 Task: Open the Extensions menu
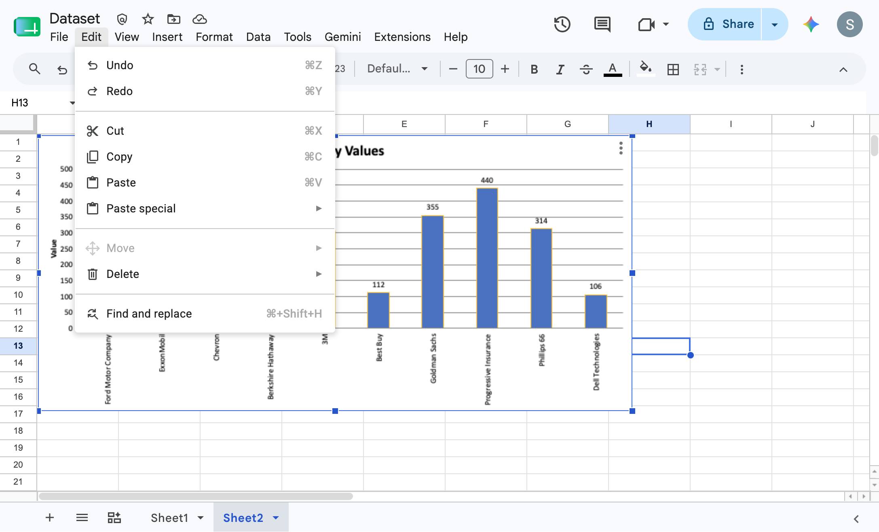402,37
